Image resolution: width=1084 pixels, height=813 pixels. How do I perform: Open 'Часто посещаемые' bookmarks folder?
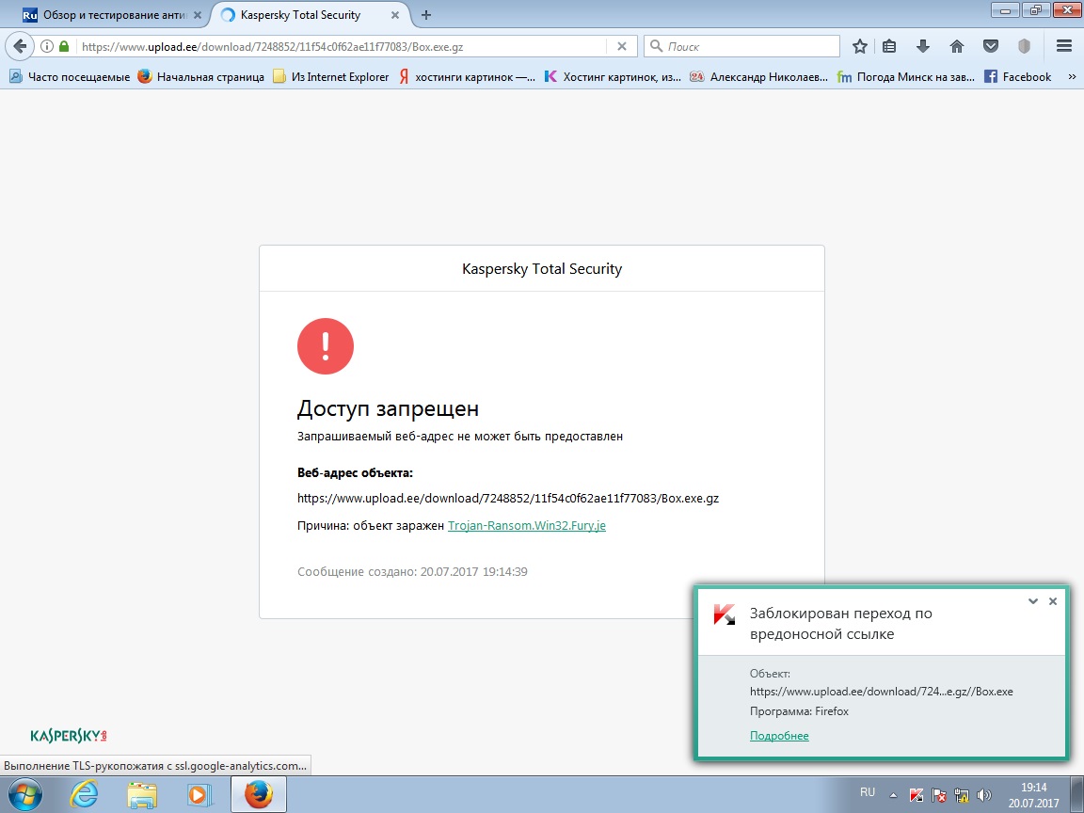pyautogui.click(x=70, y=77)
